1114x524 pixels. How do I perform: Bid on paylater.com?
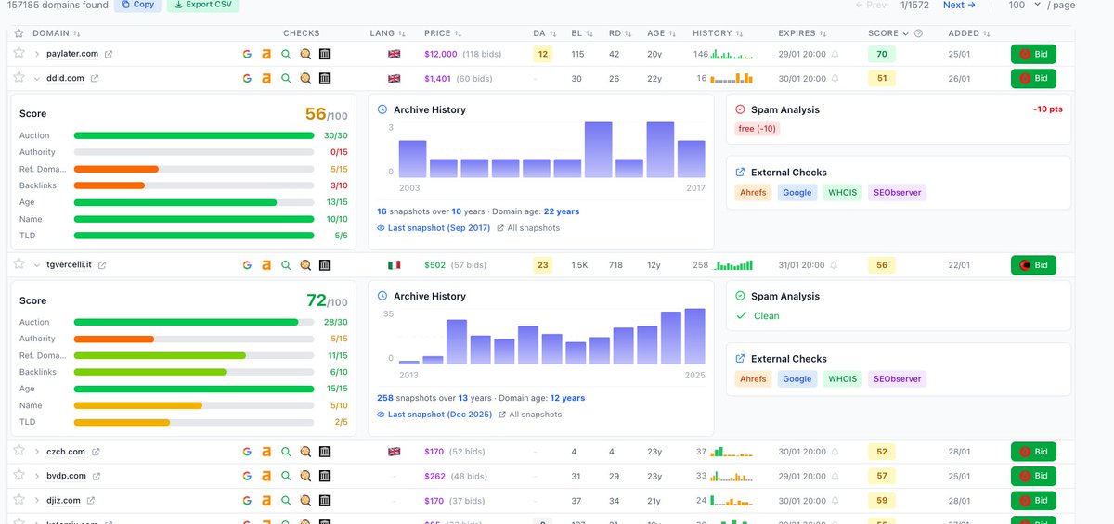point(1033,54)
